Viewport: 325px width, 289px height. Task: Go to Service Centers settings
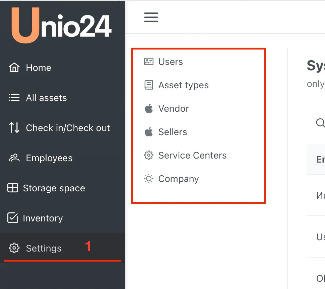(x=192, y=155)
